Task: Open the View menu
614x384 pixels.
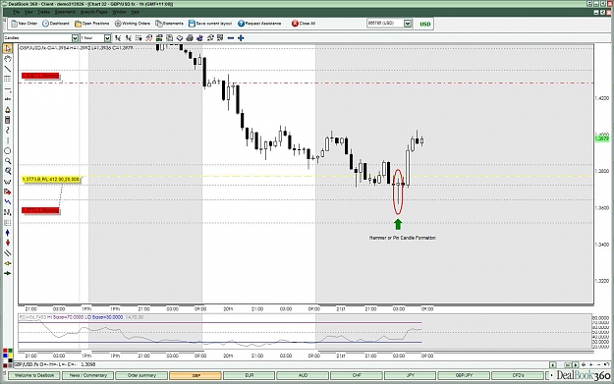Action: click(x=28, y=12)
